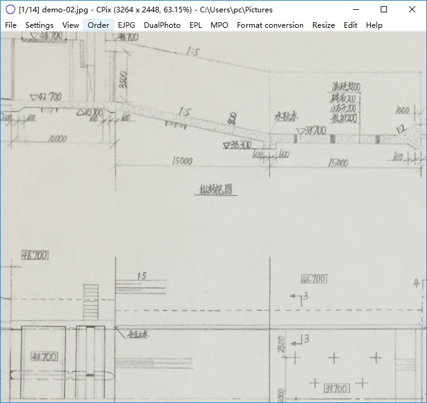Maximize the CPix window
This screenshot has width=427, height=403.
pos(384,9)
